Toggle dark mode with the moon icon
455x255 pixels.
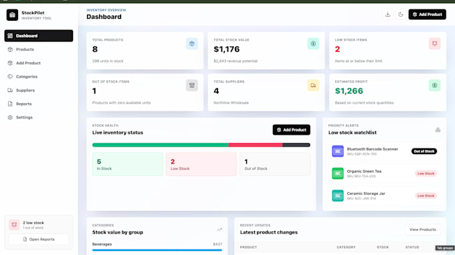pyautogui.click(x=401, y=14)
